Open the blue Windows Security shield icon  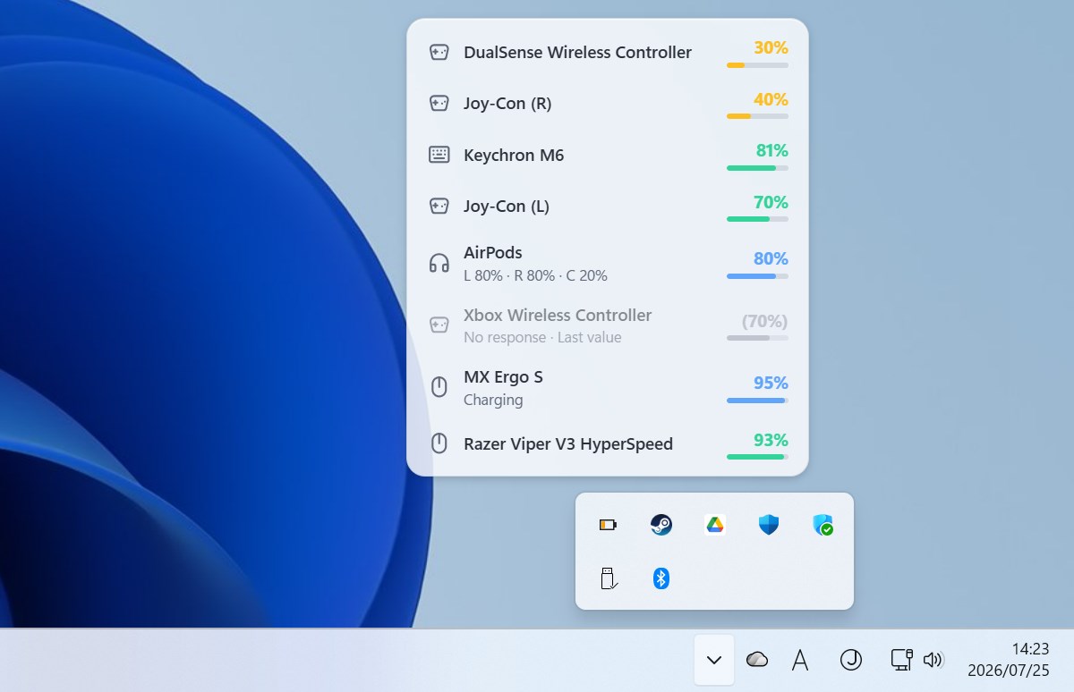[768, 525]
